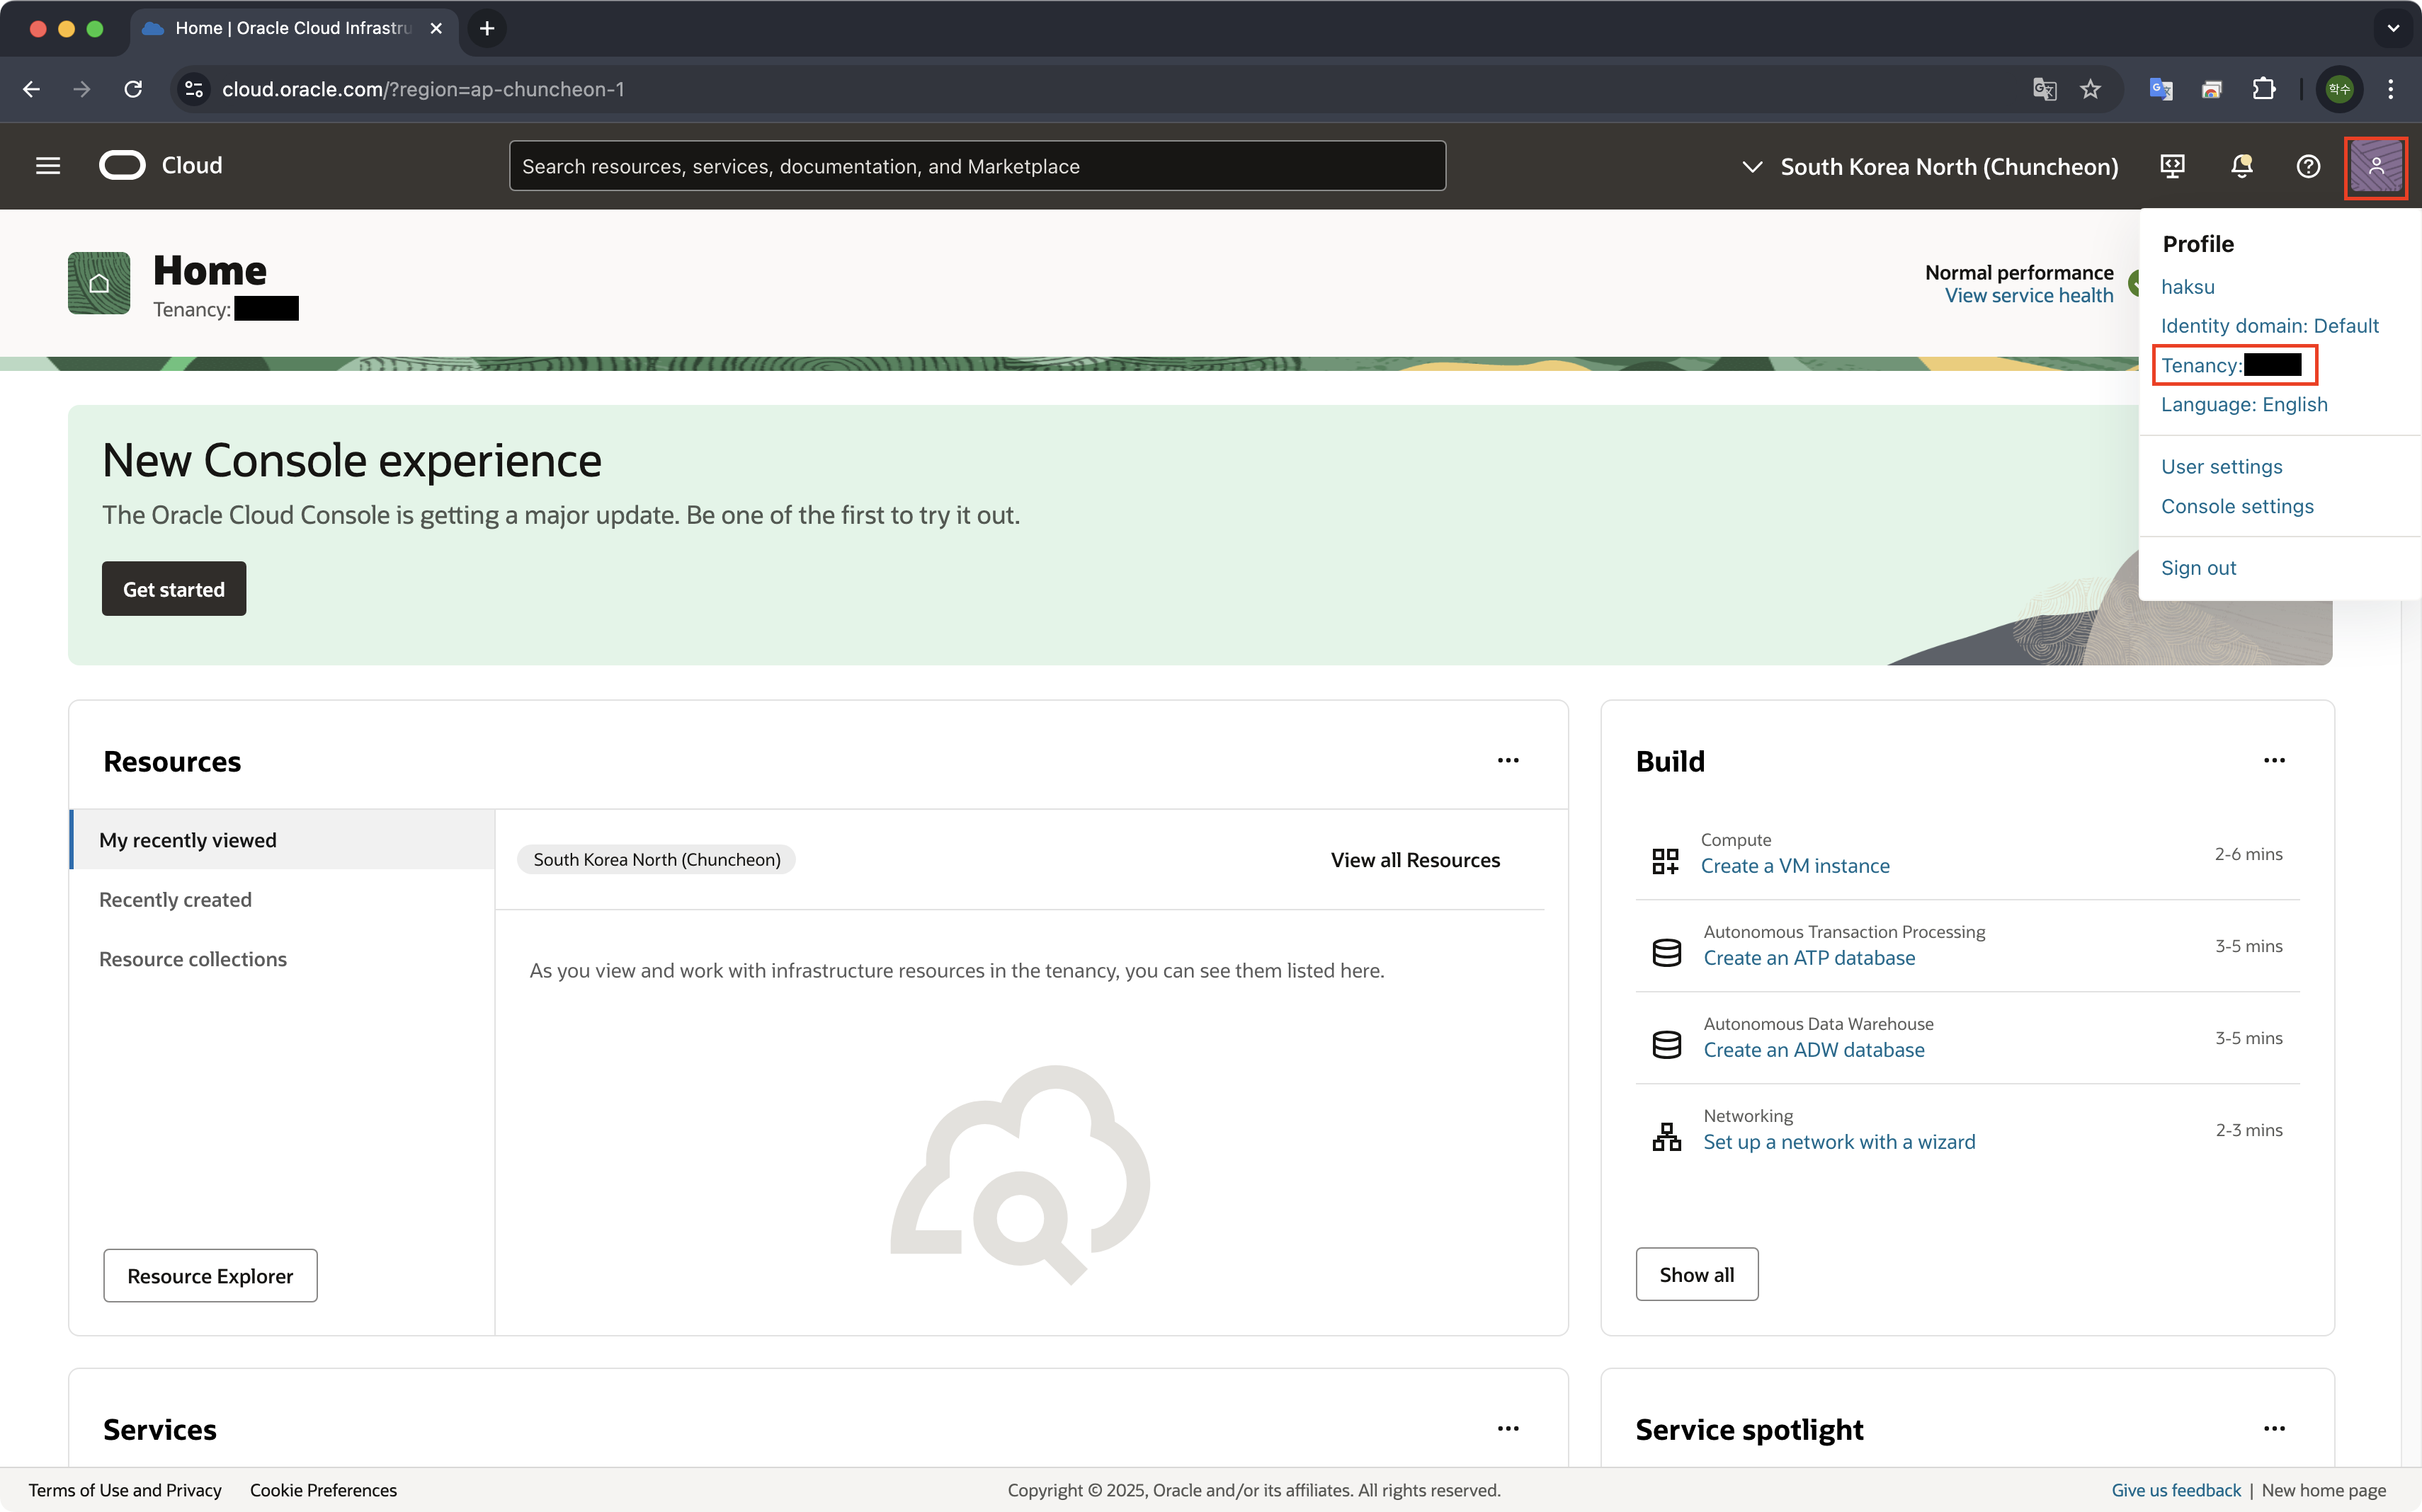Select the Recently created tab

click(x=175, y=900)
